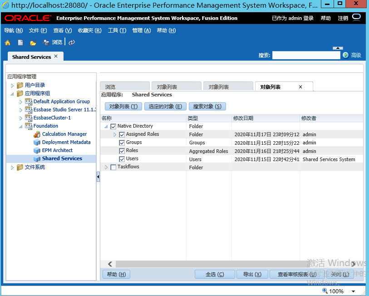Click the left pane collapse arrow handle

point(98,177)
